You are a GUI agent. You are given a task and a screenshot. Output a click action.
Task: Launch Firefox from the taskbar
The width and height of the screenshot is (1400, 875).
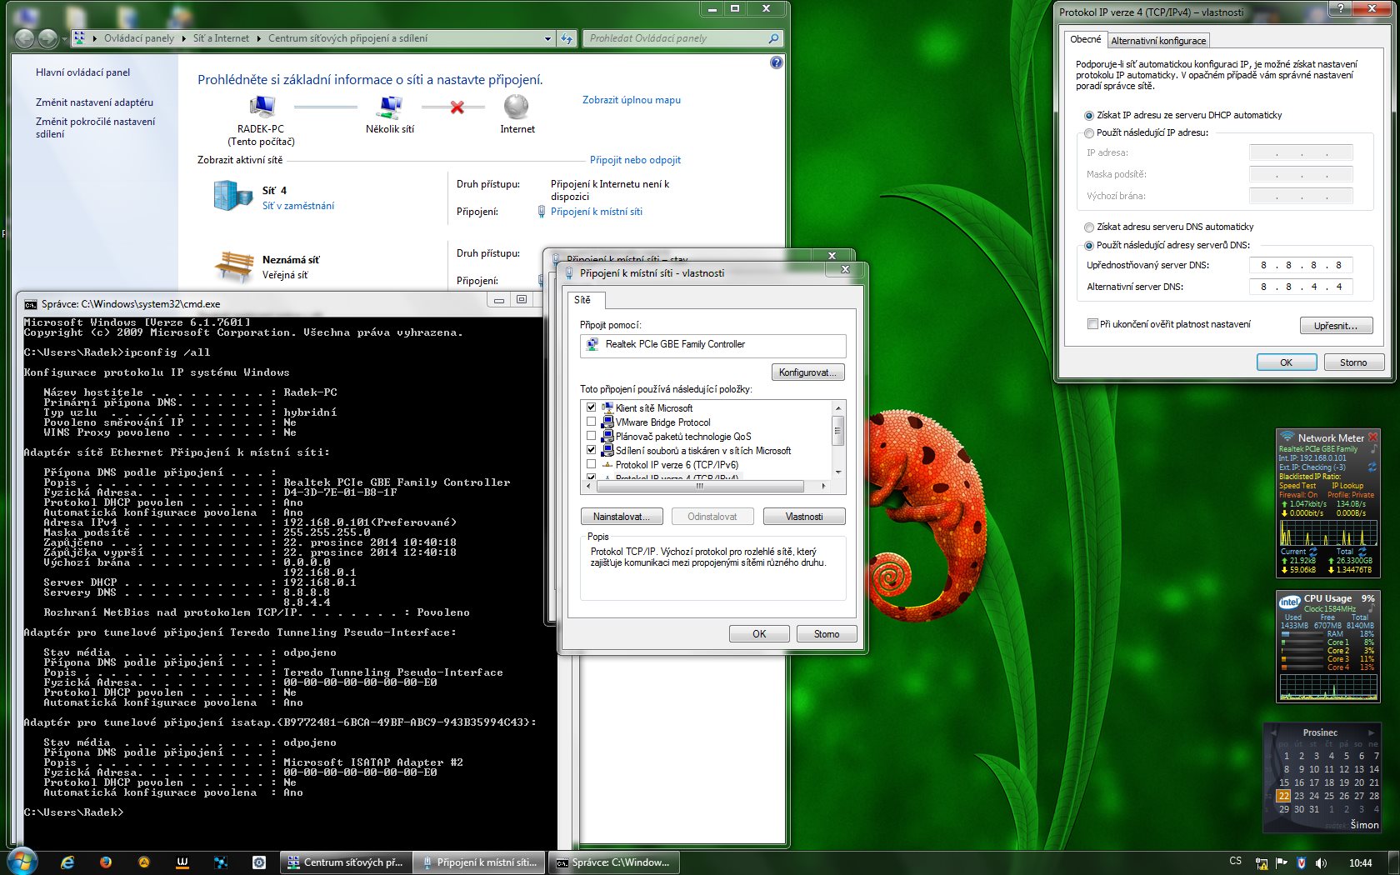pos(106,862)
